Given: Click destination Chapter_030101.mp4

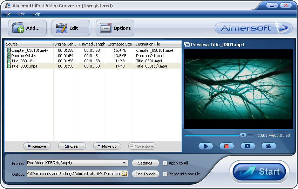Looking at the screenshot, I should [x=155, y=50].
